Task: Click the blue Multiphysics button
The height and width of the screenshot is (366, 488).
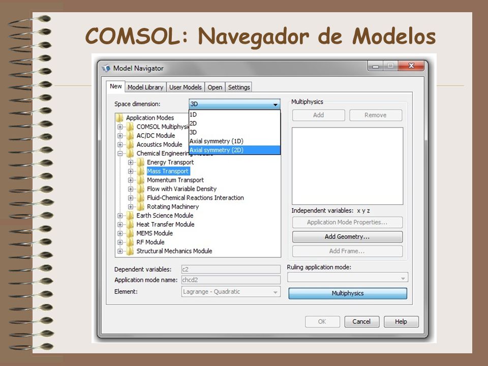Action: (348, 293)
